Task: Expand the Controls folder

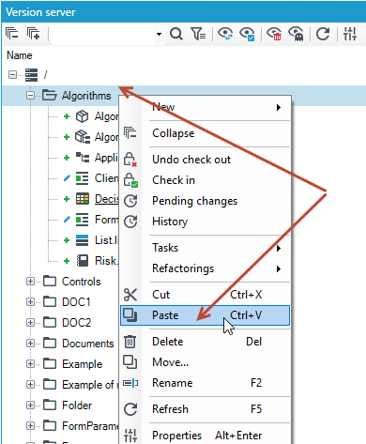Action: click(x=30, y=282)
